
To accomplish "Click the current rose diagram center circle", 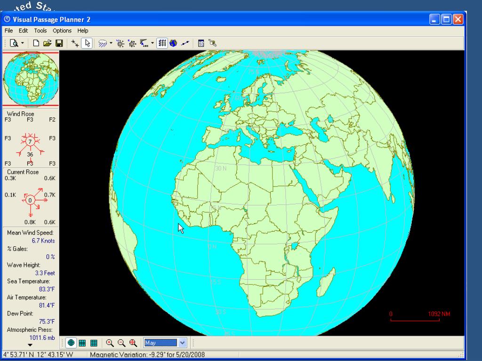I will pyautogui.click(x=30, y=200).
